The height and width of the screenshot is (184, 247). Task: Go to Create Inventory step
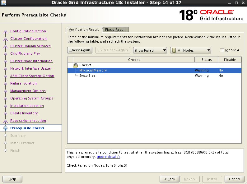click(24, 113)
